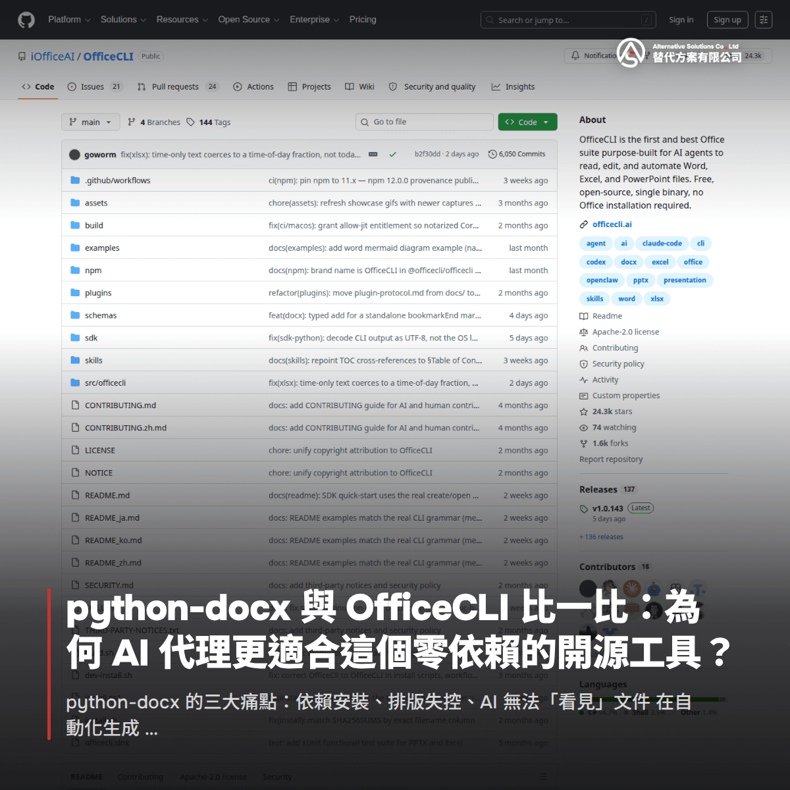790x790 pixels.
Task: Open the LICENSE file
Action: tap(100, 450)
